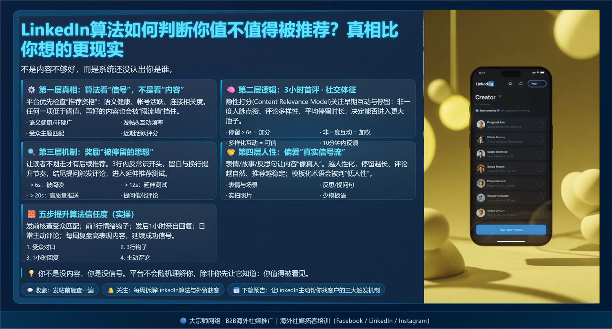
Task: Click the pink brain icon beside 第二层逻辑
Action: (231, 90)
